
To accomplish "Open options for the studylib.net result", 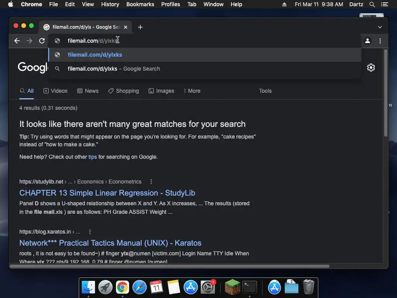I will tap(151, 182).
